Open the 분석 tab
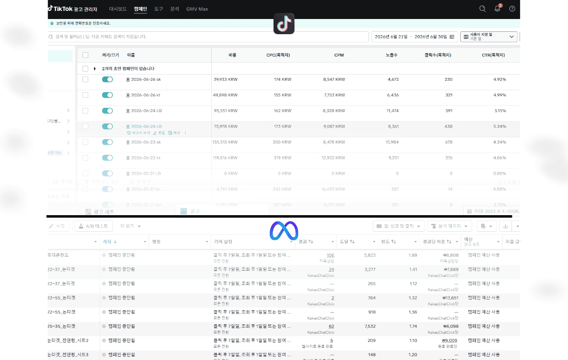 pos(175,9)
